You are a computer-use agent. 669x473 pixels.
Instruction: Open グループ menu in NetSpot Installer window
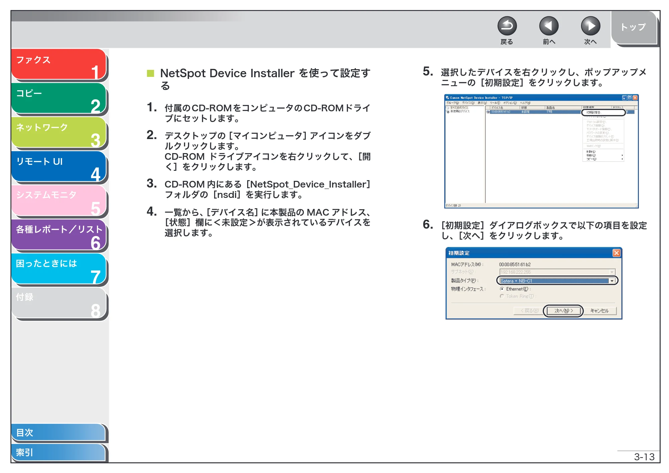pyautogui.click(x=453, y=103)
